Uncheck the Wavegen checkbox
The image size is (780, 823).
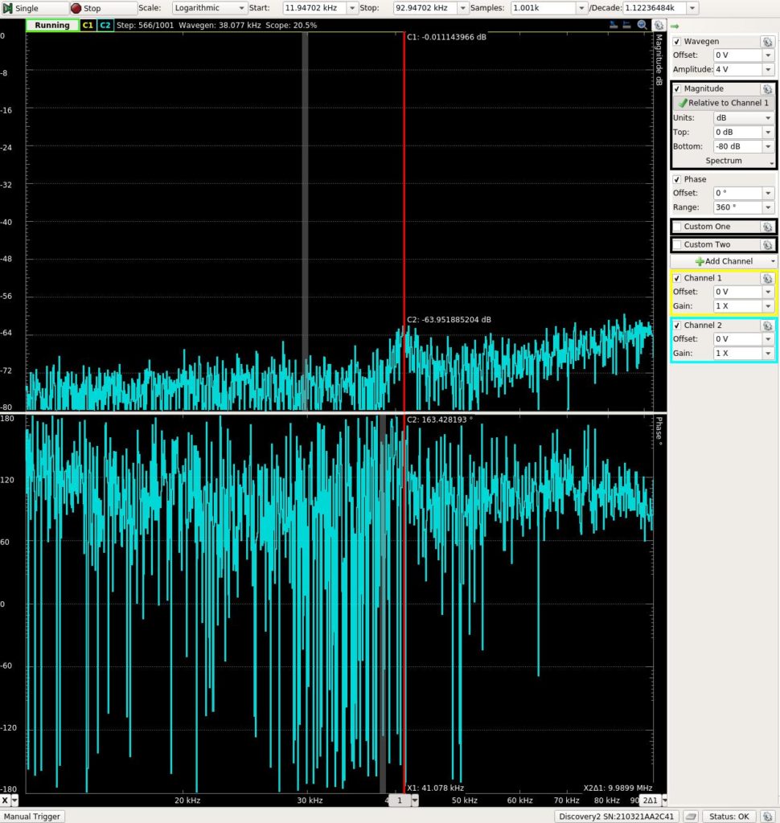click(677, 42)
